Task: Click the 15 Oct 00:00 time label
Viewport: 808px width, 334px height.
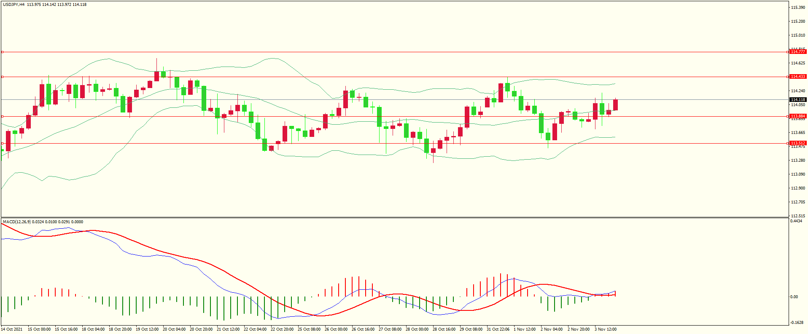Action: pyautogui.click(x=39, y=329)
